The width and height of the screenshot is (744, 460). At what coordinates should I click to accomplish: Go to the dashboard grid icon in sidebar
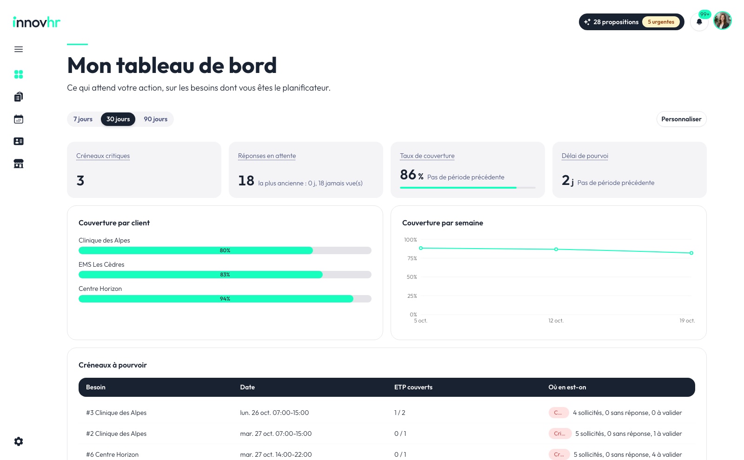coord(19,74)
